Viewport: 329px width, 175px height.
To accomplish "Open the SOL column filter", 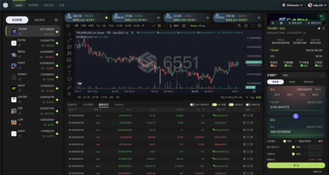I will coord(203,110).
